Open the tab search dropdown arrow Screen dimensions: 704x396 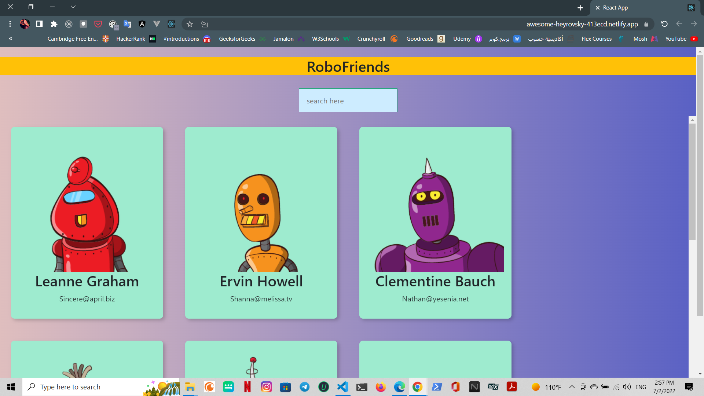point(73,7)
